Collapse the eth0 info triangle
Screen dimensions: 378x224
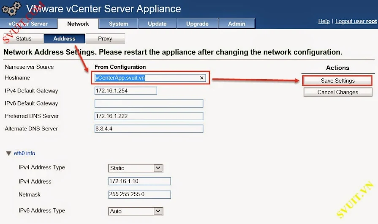(x=9, y=154)
